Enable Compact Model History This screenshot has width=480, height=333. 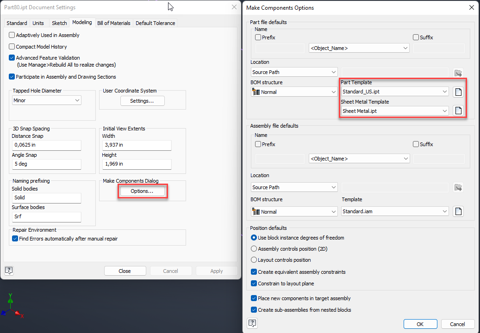(11, 47)
